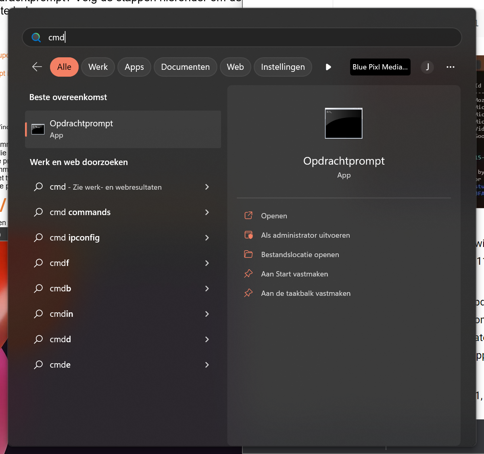Viewport: 484px width, 454px height.
Task: Switch to the Instellingen filter tab
Action: pyautogui.click(x=283, y=67)
